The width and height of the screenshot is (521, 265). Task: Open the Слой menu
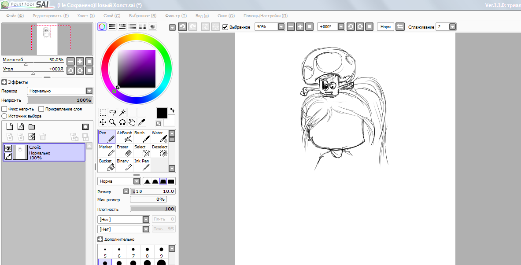pos(112,15)
